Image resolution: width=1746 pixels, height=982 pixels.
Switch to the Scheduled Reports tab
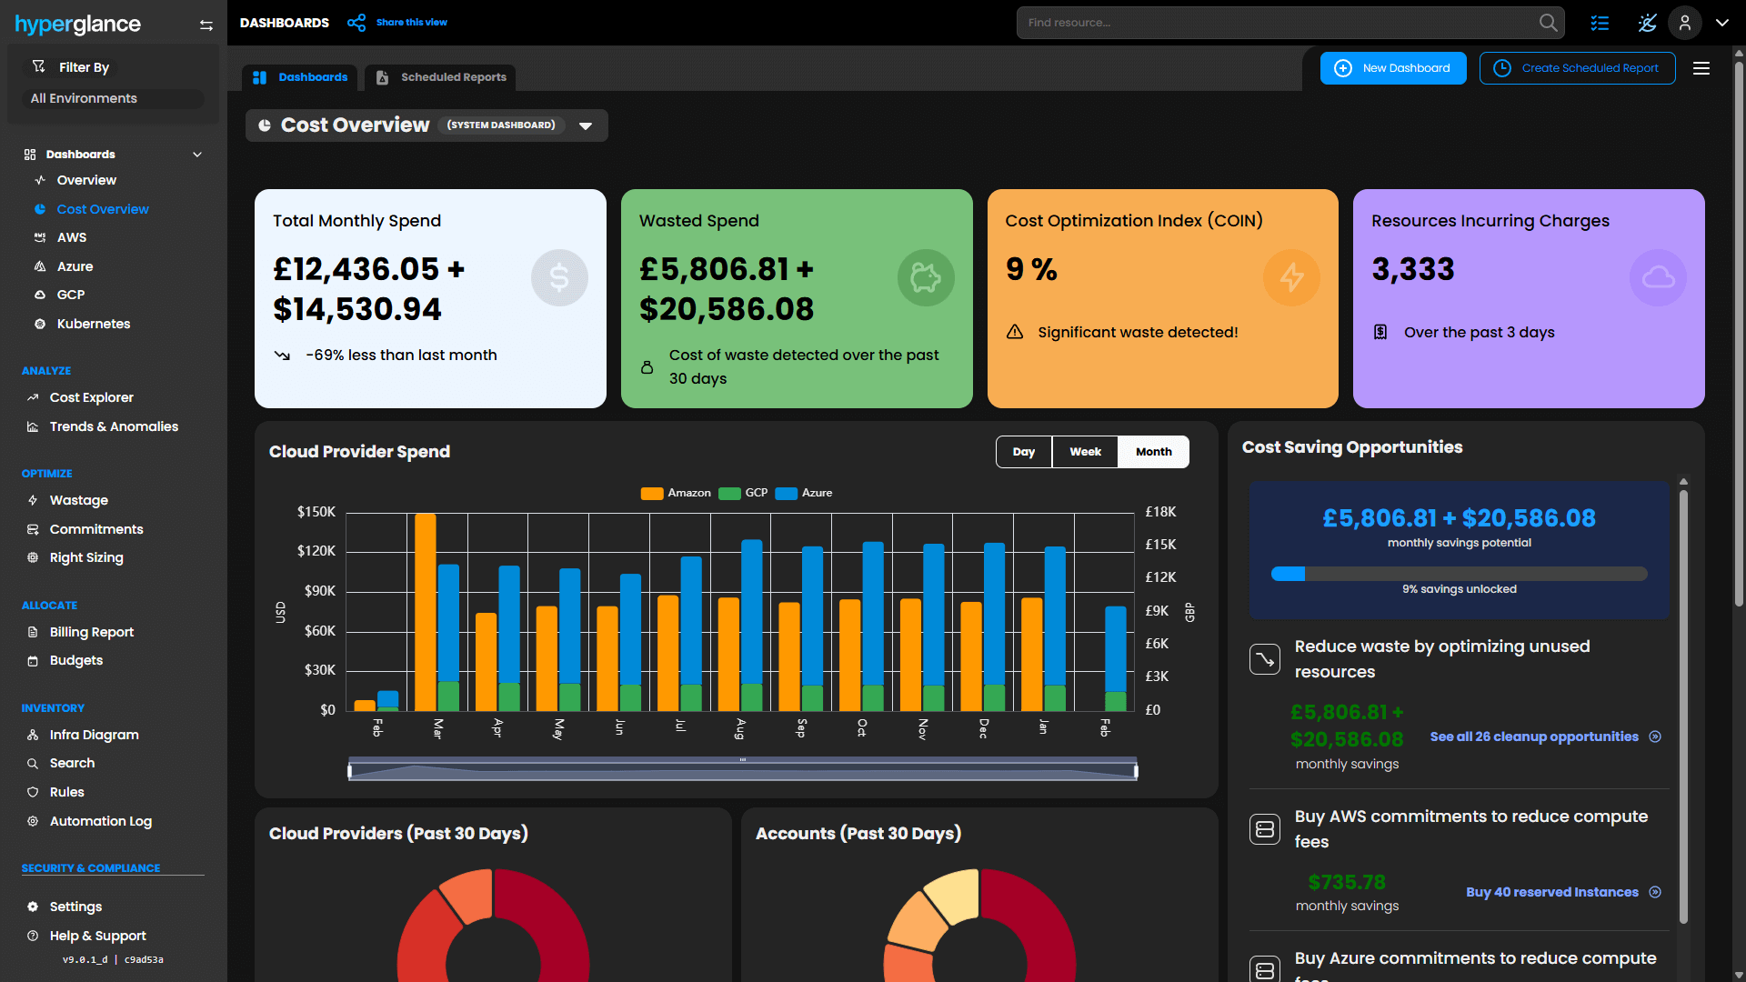[442, 77]
